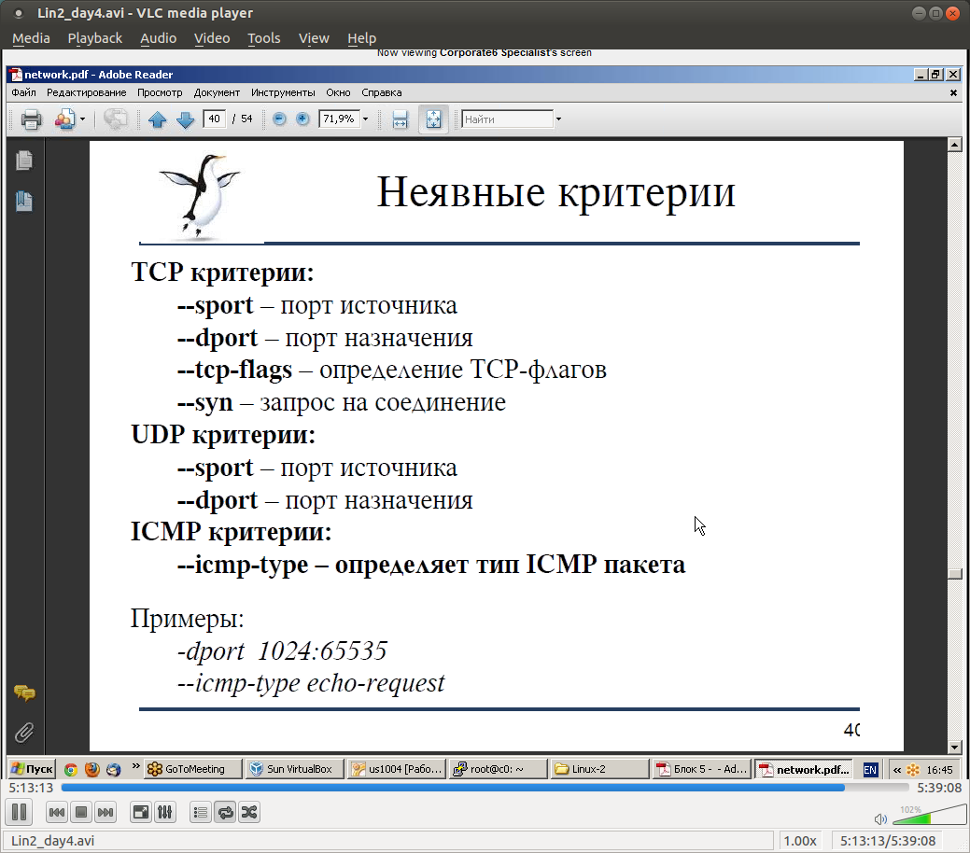
Task: Open the zoom percentage dropdown showing 71,9%
Action: click(366, 119)
